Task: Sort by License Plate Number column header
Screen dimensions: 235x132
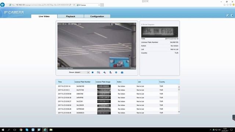Action: click(84, 82)
